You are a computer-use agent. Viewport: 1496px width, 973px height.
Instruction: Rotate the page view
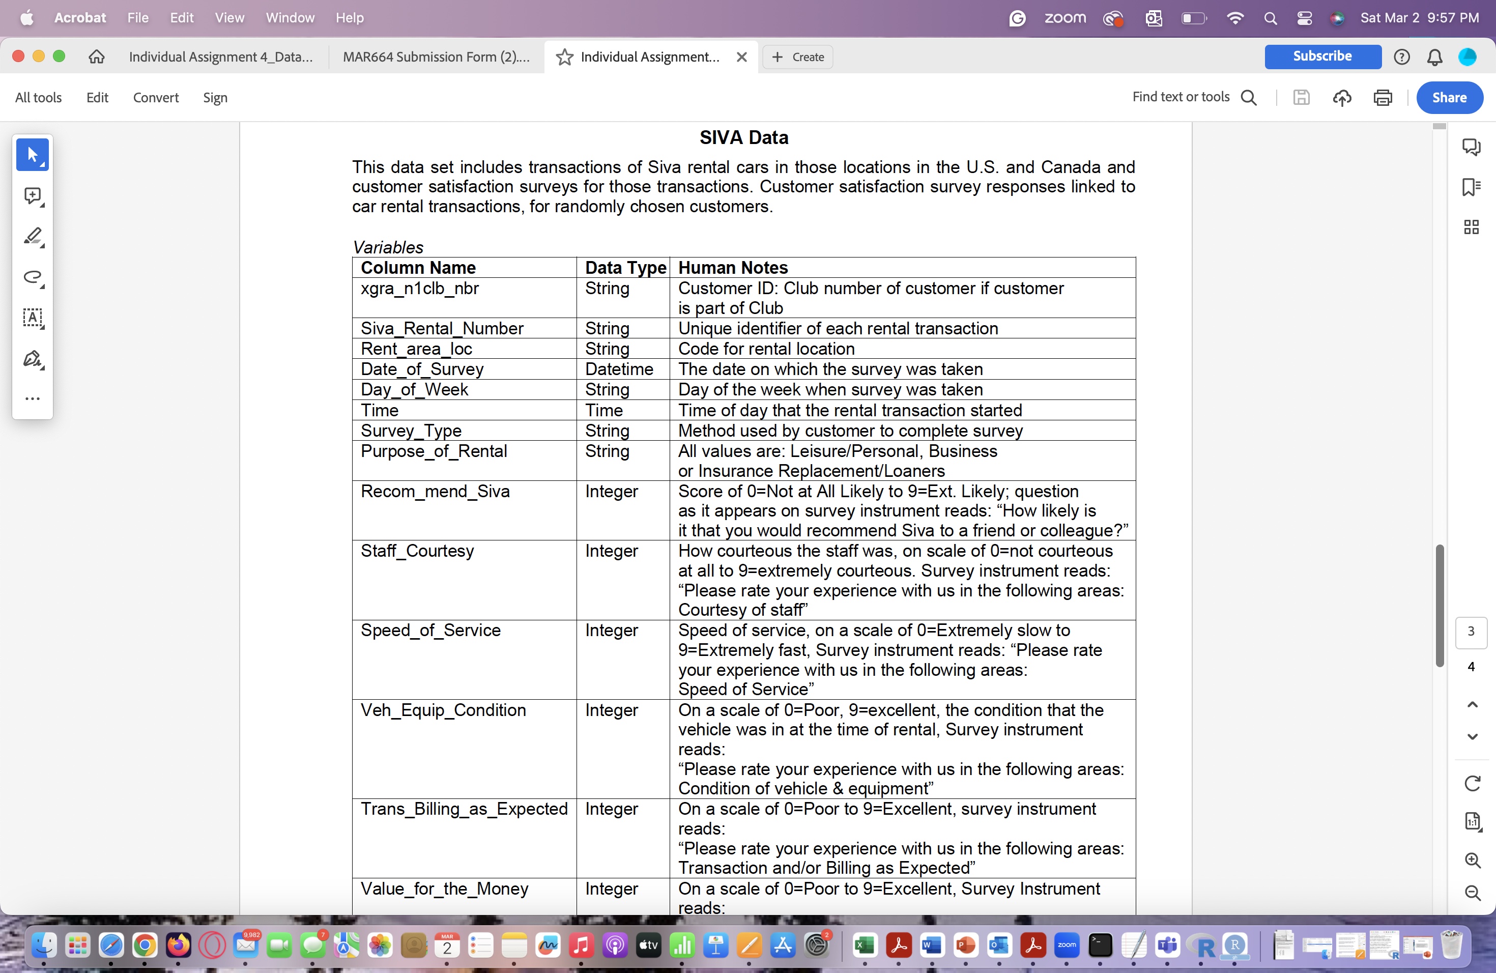(x=1472, y=783)
